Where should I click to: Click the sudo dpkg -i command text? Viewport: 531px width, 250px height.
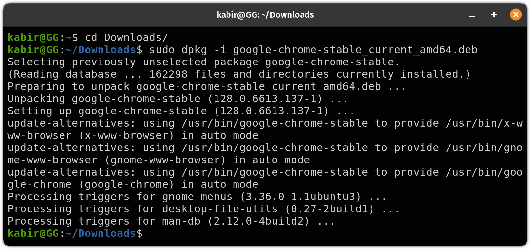187,50
